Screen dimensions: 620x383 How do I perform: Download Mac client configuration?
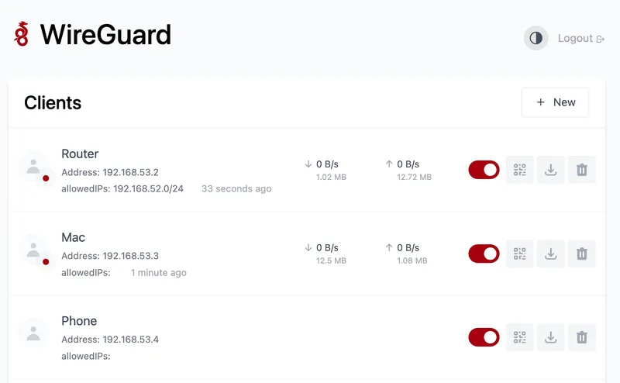[551, 254]
